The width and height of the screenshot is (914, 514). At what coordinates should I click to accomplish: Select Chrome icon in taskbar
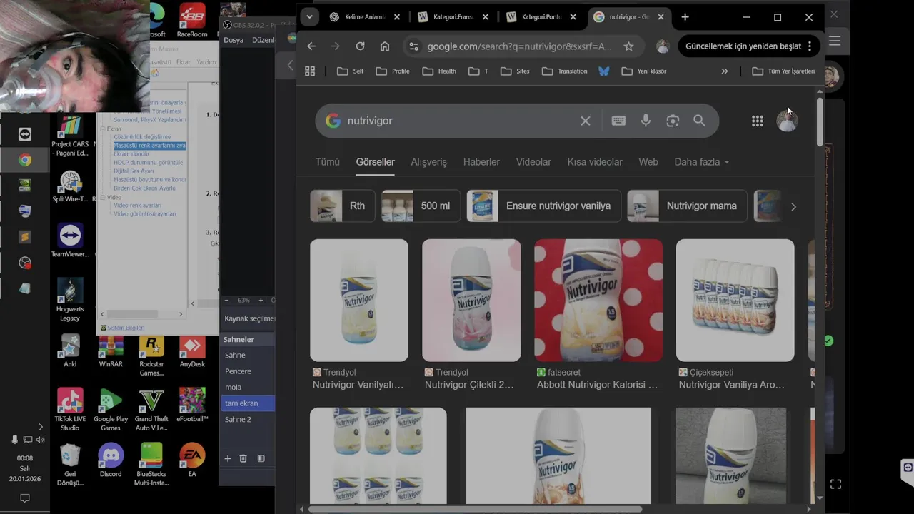[25, 160]
